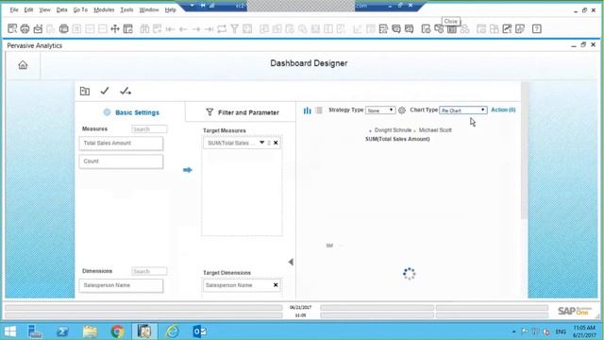Click the Measures search field
Viewport: 604px width, 340px height.
[149, 129]
